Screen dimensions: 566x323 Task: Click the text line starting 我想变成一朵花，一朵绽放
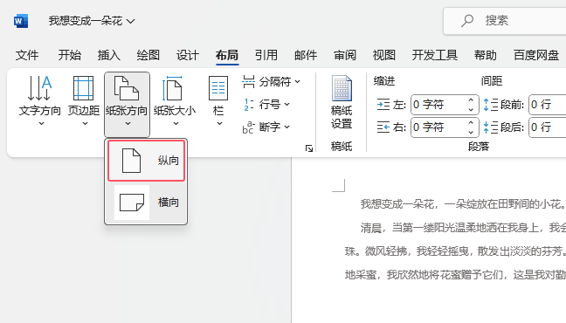(x=463, y=204)
